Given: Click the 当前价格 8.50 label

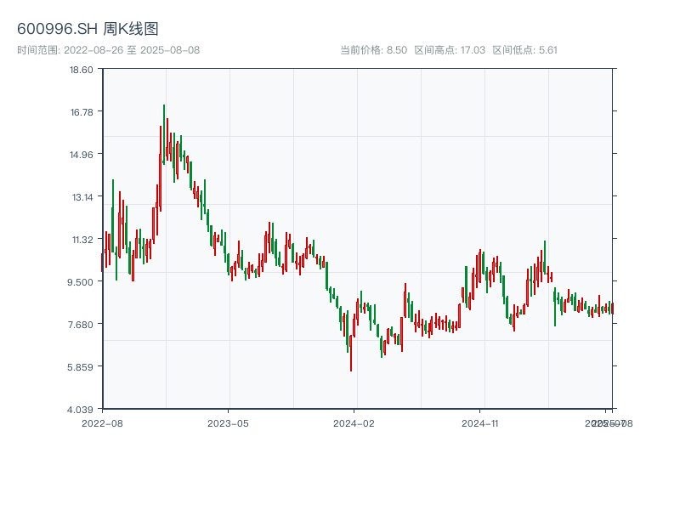Looking at the screenshot, I should pos(373,50).
